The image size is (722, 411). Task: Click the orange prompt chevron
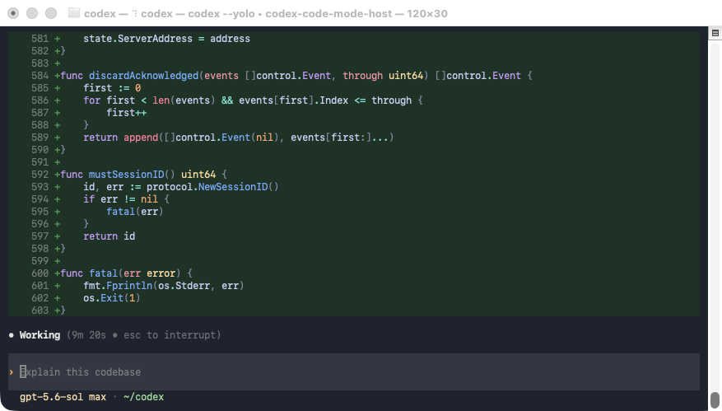point(11,371)
